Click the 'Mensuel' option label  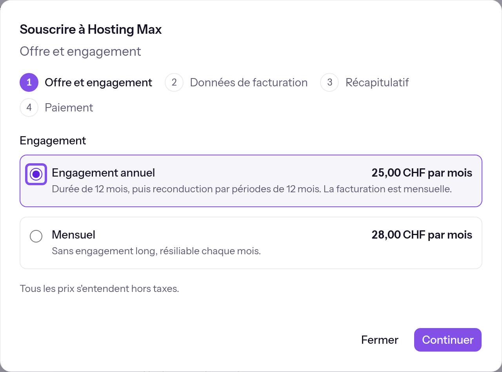74,235
